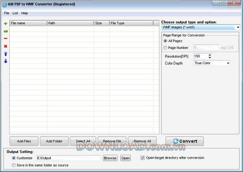Open the WMF images output type dropdown

tap(200, 28)
